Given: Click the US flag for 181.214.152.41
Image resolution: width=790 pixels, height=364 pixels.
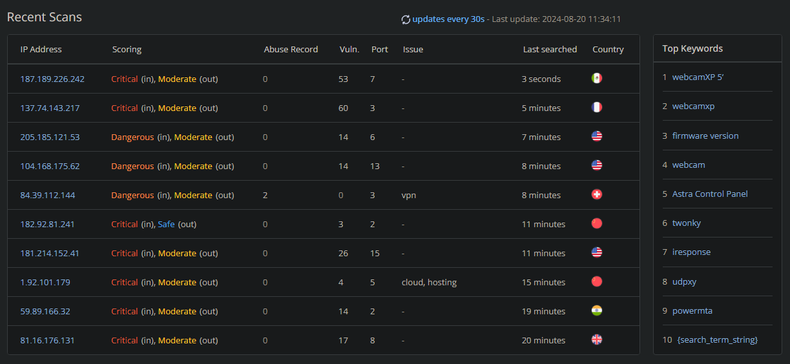Looking at the screenshot, I should click(x=597, y=253).
